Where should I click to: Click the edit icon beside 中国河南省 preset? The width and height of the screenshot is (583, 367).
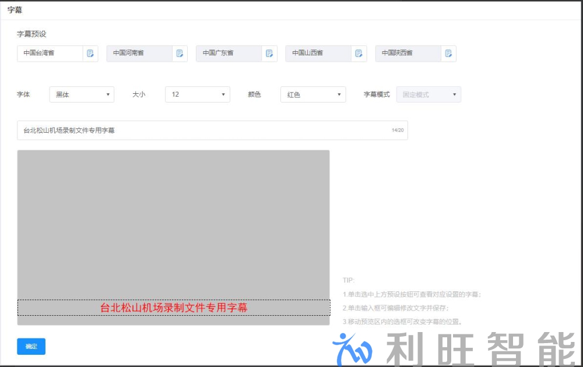(x=180, y=54)
